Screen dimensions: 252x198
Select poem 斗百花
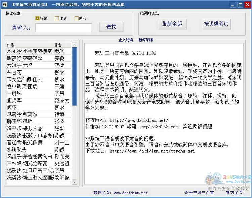tap(30, 72)
